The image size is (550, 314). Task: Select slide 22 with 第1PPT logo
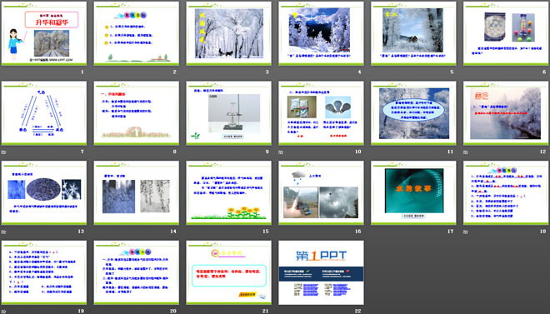(322, 272)
